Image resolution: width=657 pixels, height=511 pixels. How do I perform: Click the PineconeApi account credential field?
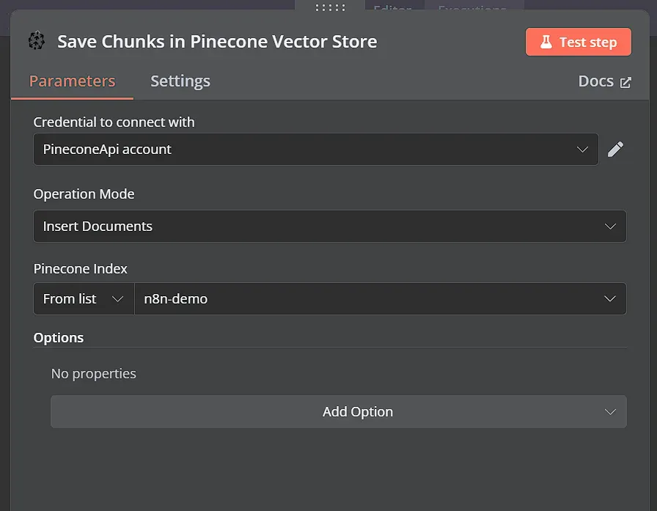(x=315, y=149)
